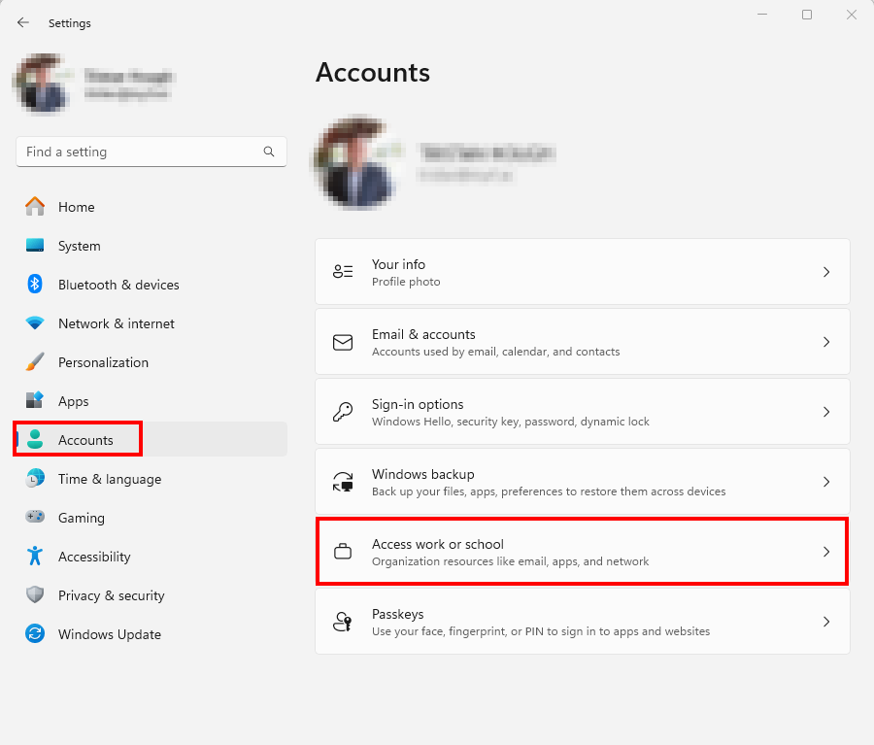Click the System monitor icon
Image resolution: width=874 pixels, height=745 pixels.
tap(35, 246)
